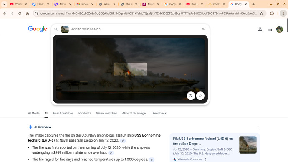Click the search magnifier icon

[x=56, y=29]
